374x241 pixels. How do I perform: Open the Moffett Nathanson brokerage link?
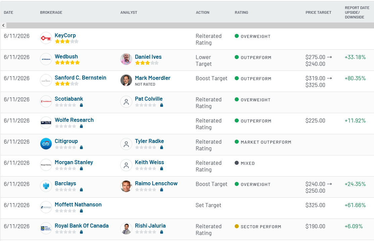click(x=78, y=204)
